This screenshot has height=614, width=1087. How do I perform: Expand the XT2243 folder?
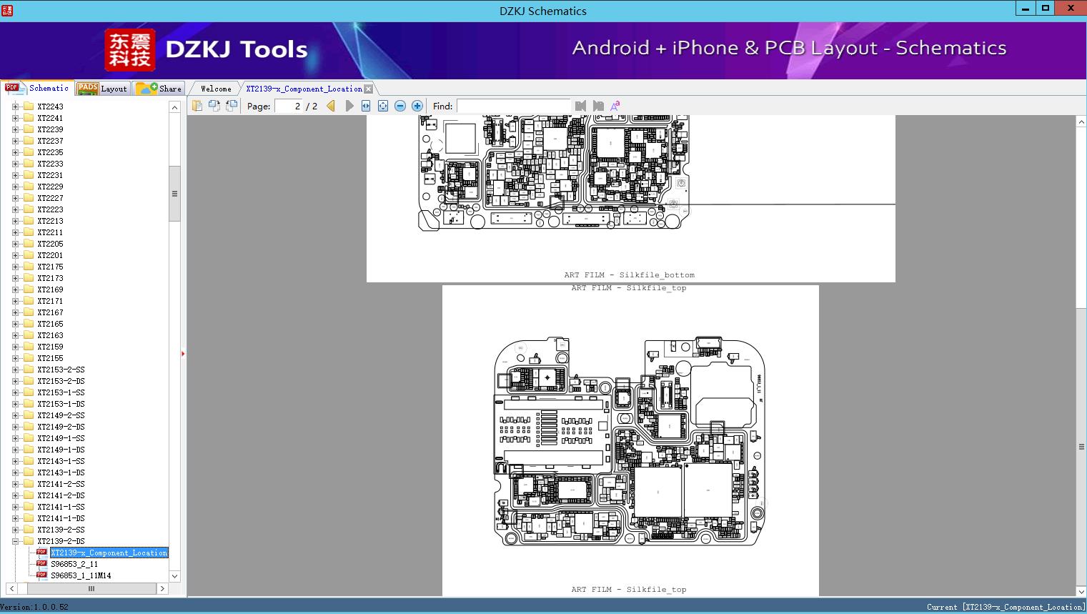(16, 107)
